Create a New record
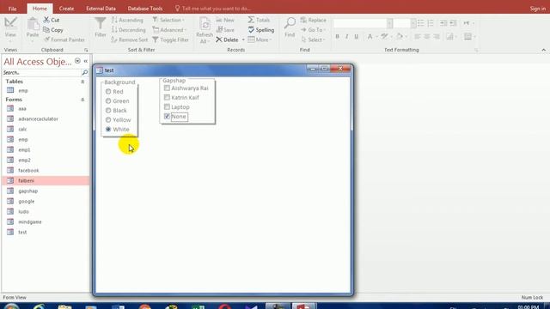 pos(225,20)
